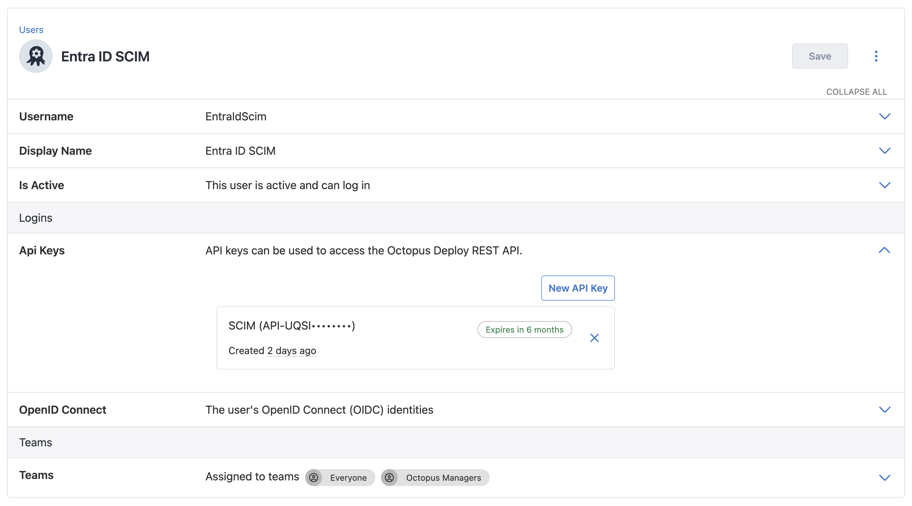Click the Entra ID SCIM display name value
Image resolution: width=912 pixels, height=506 pixels.
(x=240, y=151)
